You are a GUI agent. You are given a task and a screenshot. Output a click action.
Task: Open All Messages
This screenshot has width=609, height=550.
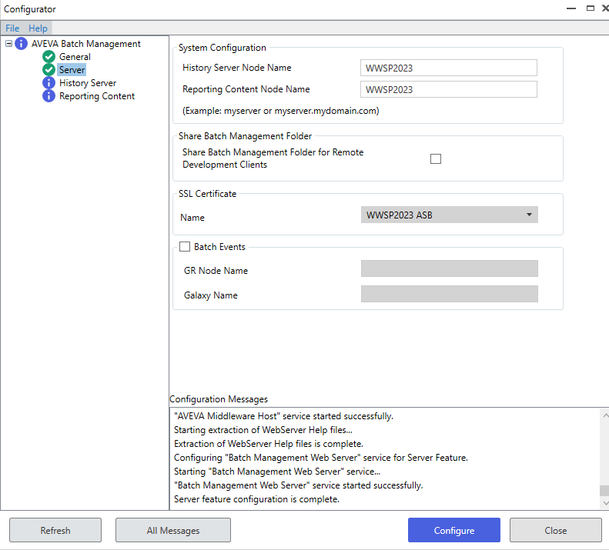pos(173,530)
